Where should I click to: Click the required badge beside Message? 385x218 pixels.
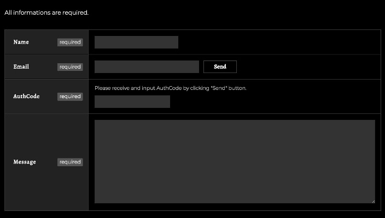(70, 162)
